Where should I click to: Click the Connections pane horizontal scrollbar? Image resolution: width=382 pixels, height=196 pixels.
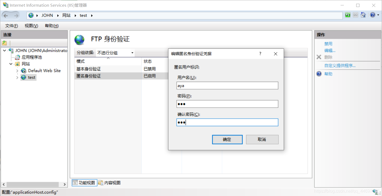(x=33, y=184)
